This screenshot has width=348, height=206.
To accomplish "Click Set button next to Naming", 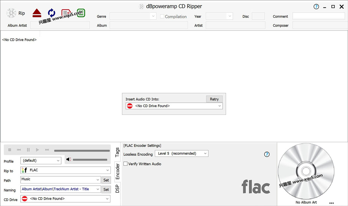I will 106,190.
